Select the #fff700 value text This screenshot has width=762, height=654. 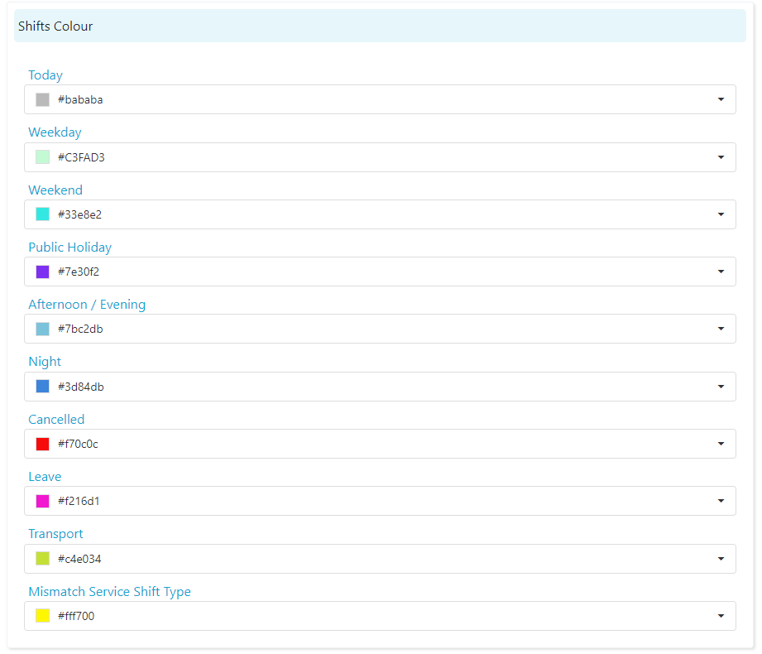point(76,616)
